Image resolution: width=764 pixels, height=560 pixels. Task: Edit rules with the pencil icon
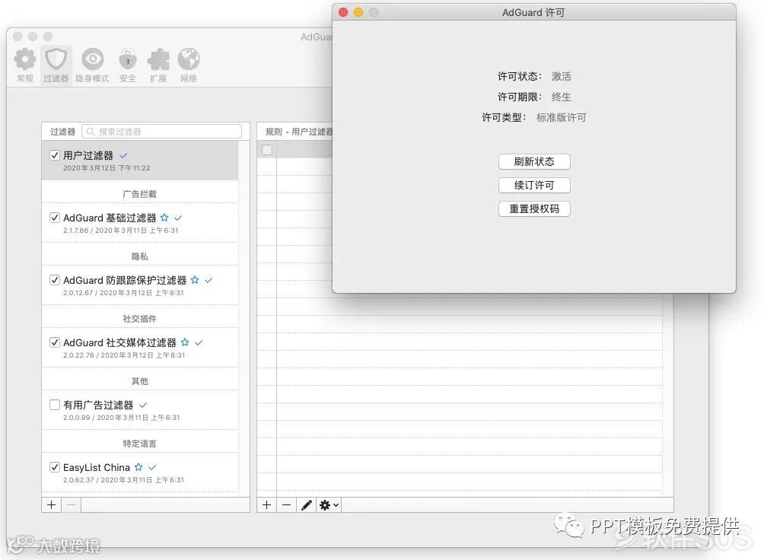coord(306,505)
